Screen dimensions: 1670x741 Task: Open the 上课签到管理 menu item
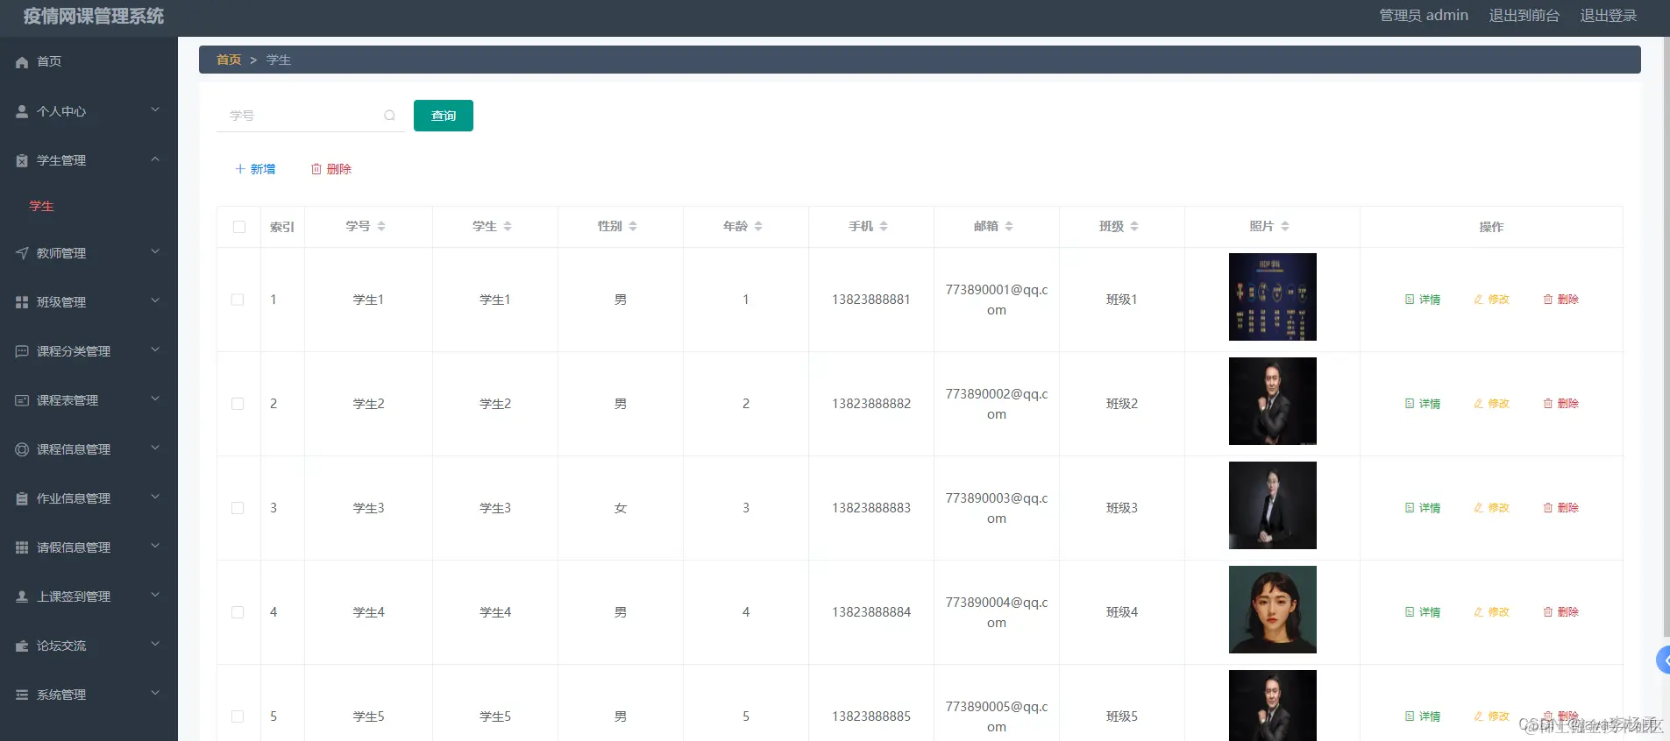[x=89, y=596]
